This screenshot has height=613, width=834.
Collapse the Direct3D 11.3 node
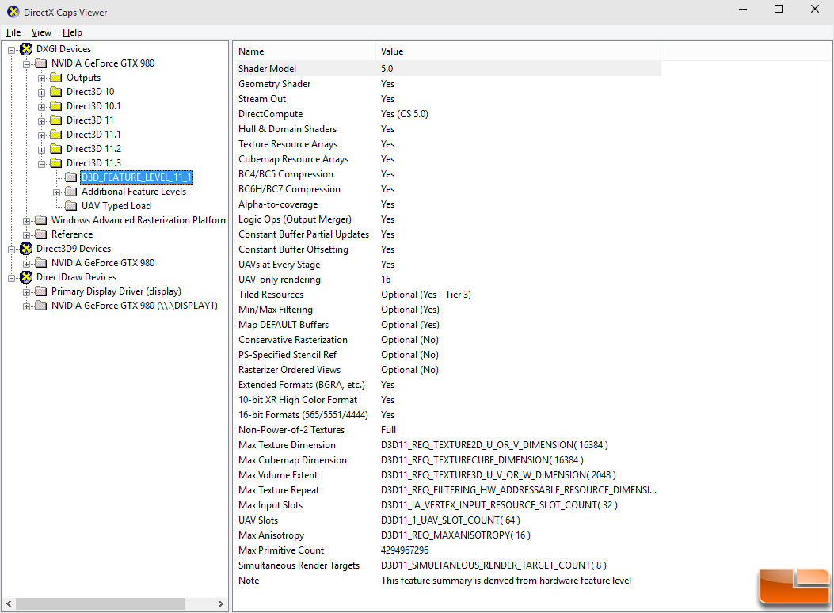pos(41,164)
